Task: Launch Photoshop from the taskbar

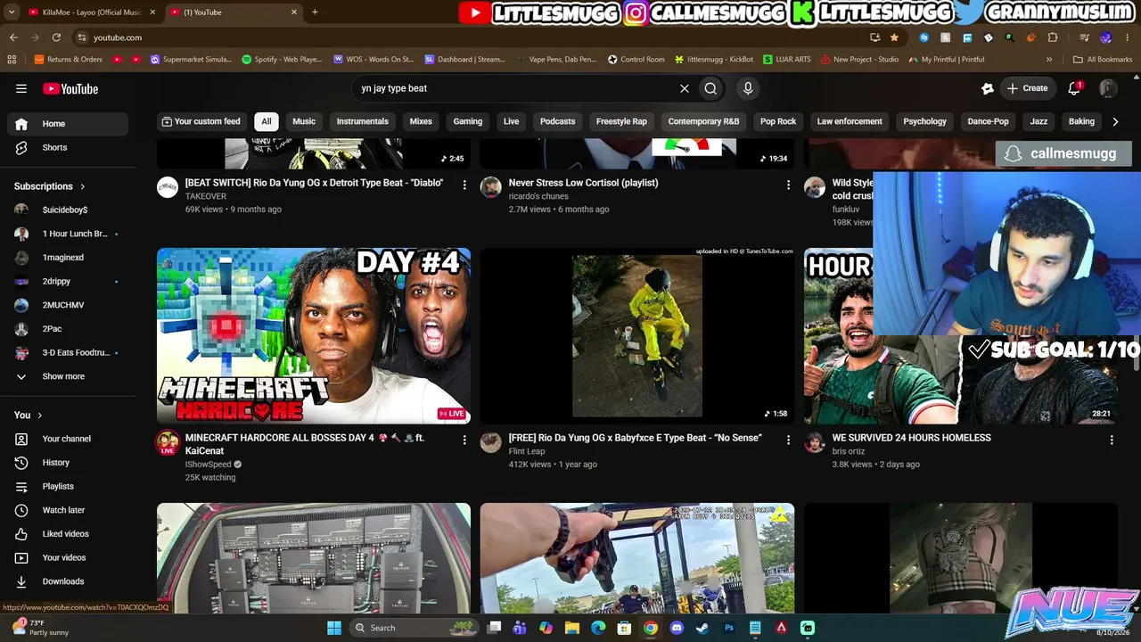Action: click(729, 628)
